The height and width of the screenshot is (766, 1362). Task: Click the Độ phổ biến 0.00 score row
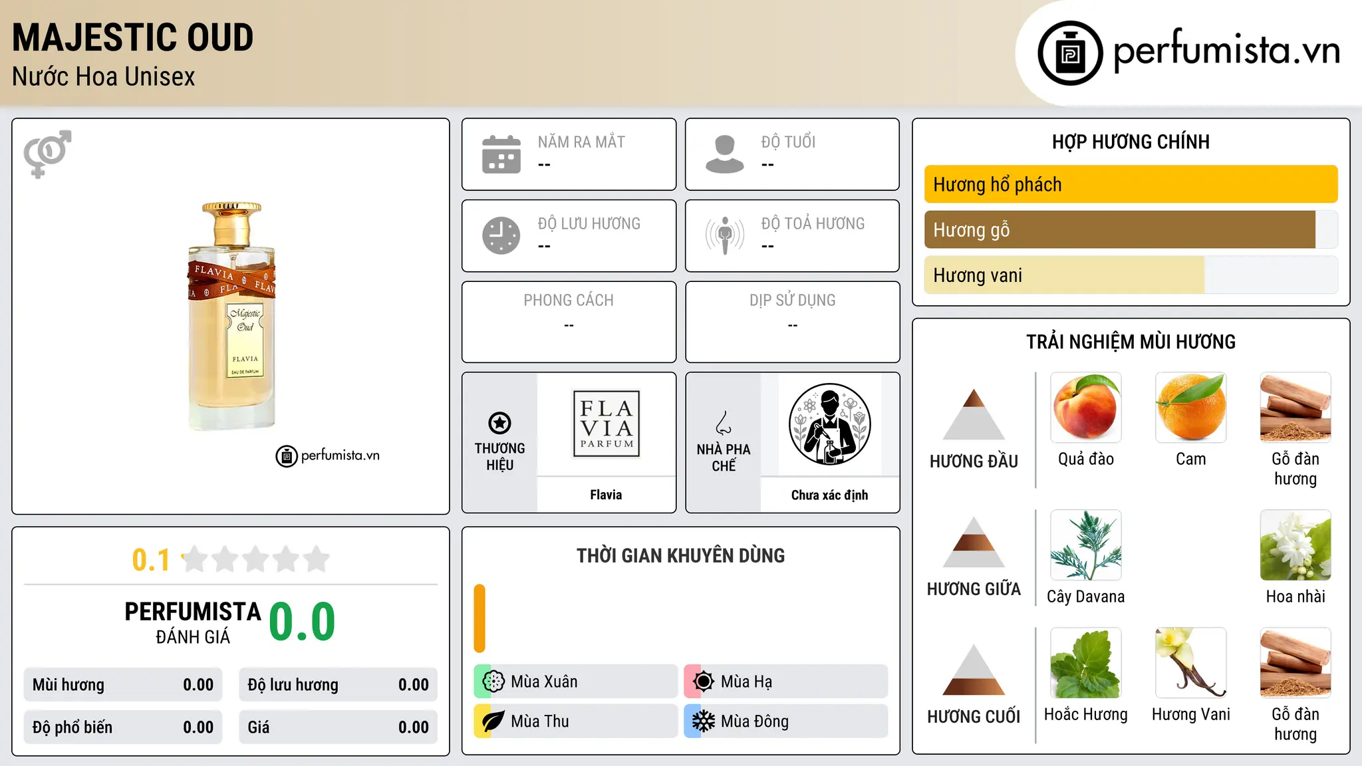point(123,727)
